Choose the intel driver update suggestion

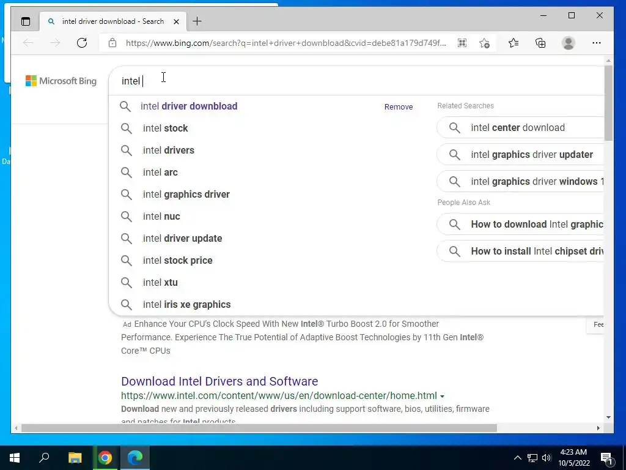pyautogui.click(x=182, y=238)
